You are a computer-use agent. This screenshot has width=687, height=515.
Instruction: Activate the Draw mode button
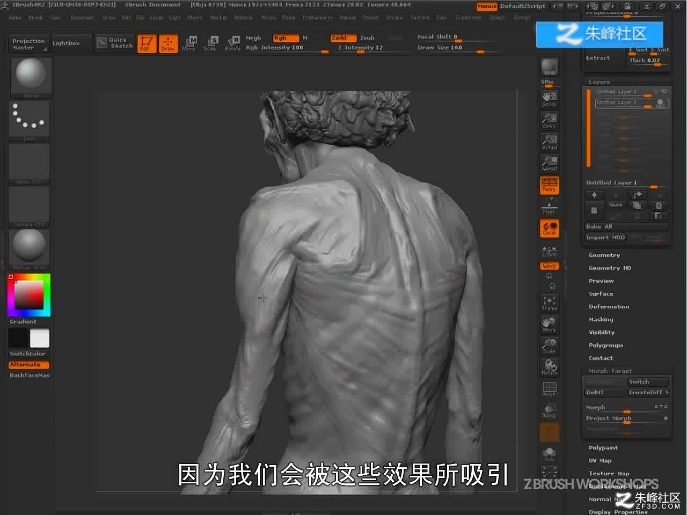(x=168, y=43)
